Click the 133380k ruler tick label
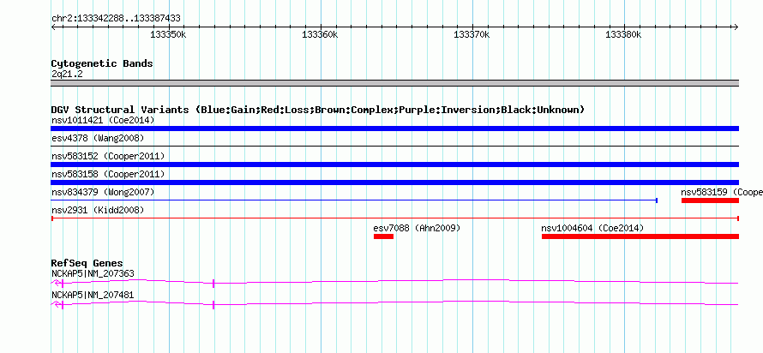Image resolution: width=763 pixels, height=353 pixels. (x=623, y=34)
